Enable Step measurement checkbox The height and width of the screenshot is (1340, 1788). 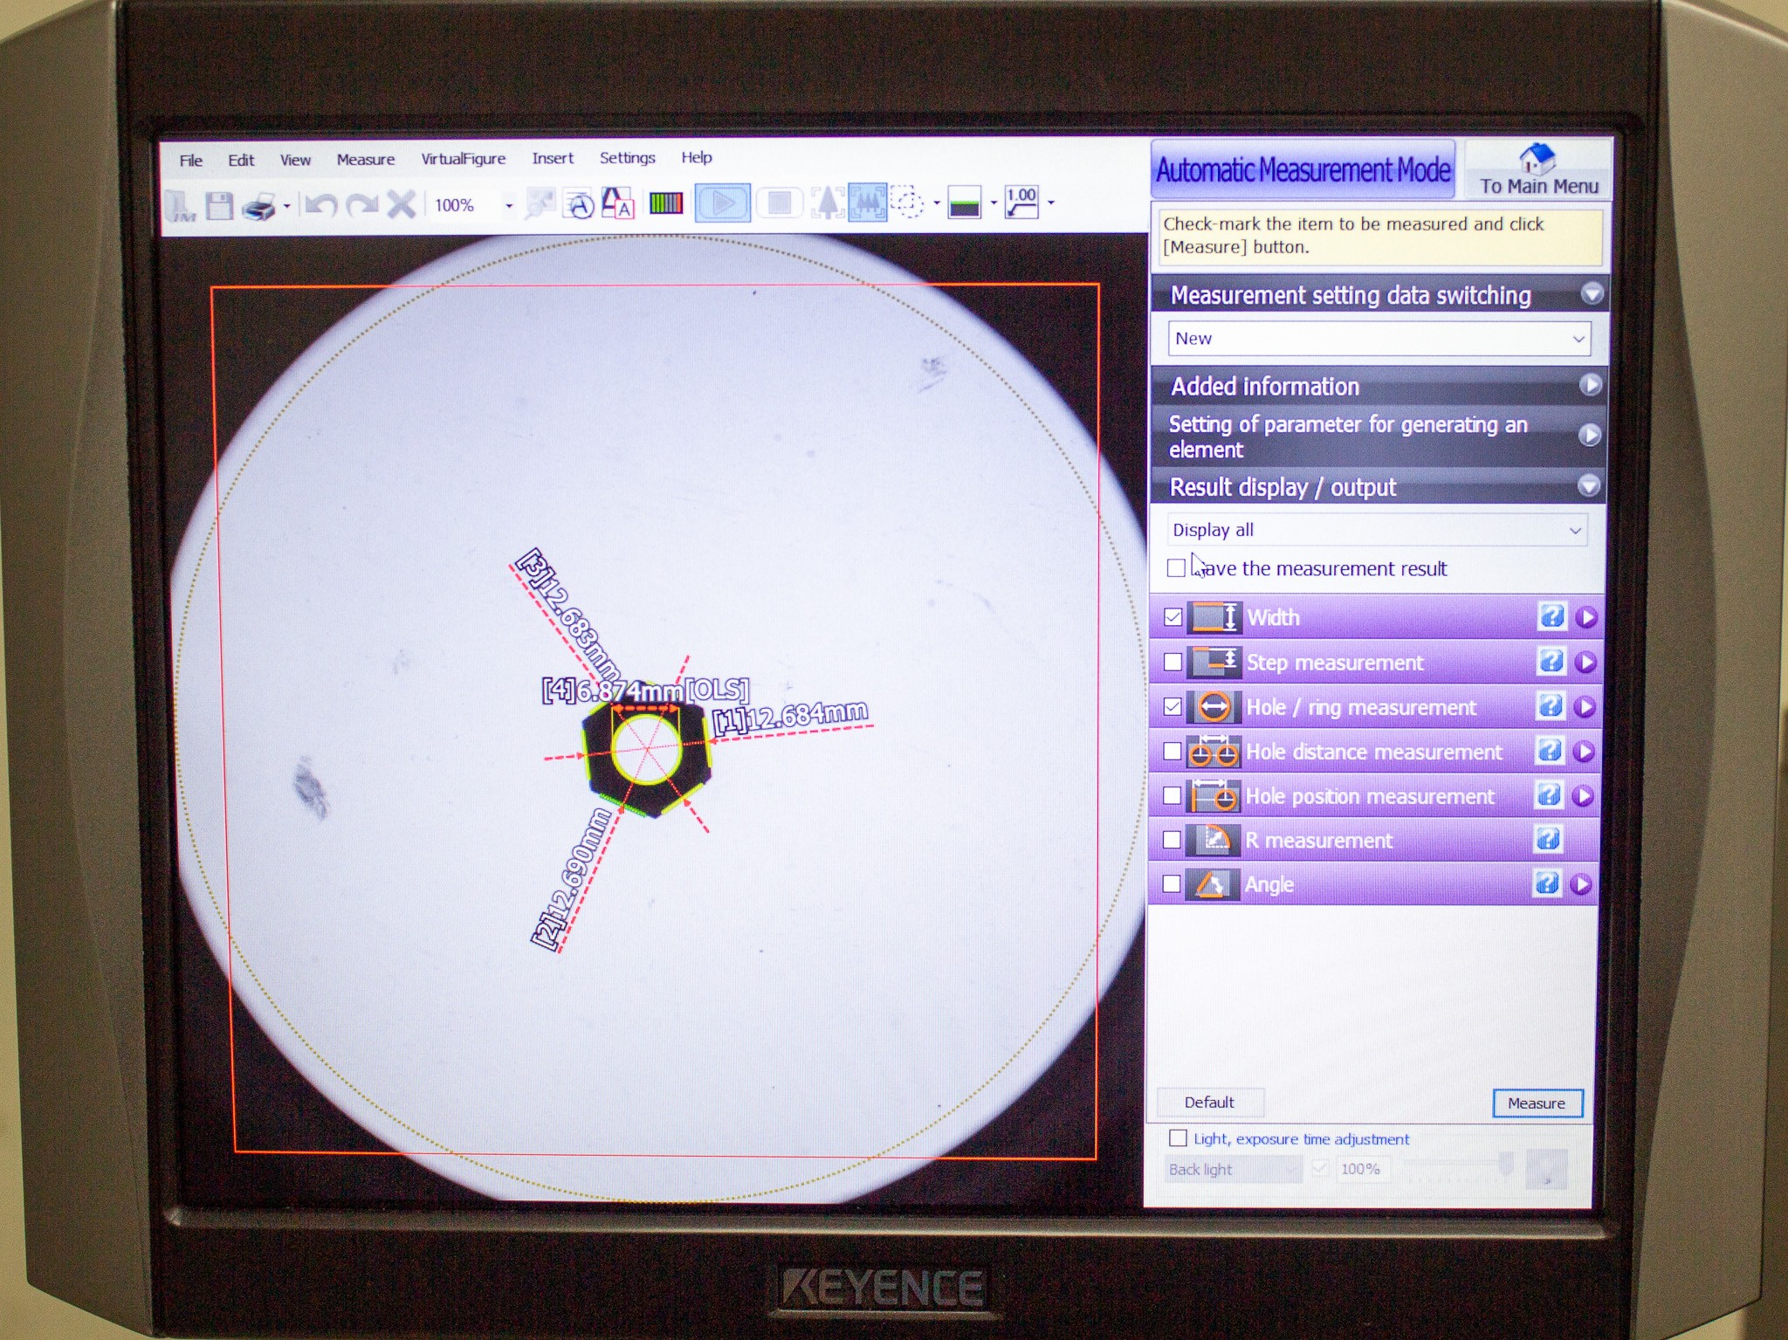[x=1173, y=662]
